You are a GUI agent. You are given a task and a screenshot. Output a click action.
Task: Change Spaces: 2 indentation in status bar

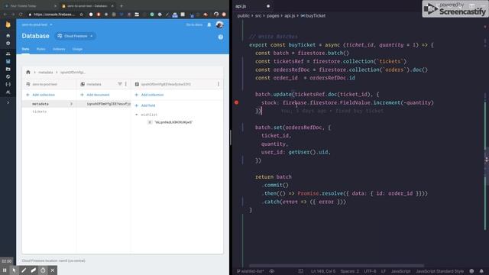350,271
